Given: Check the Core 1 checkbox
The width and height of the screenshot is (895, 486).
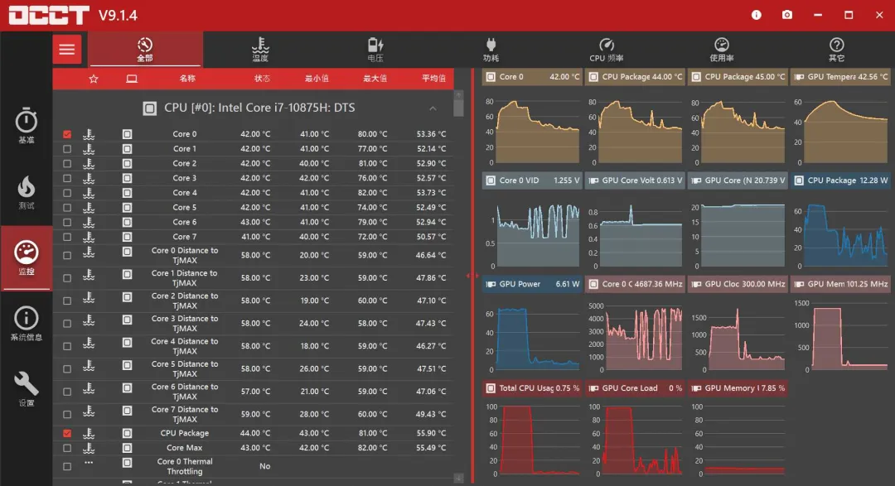Looking at the screenshot, I should (67, 149).
